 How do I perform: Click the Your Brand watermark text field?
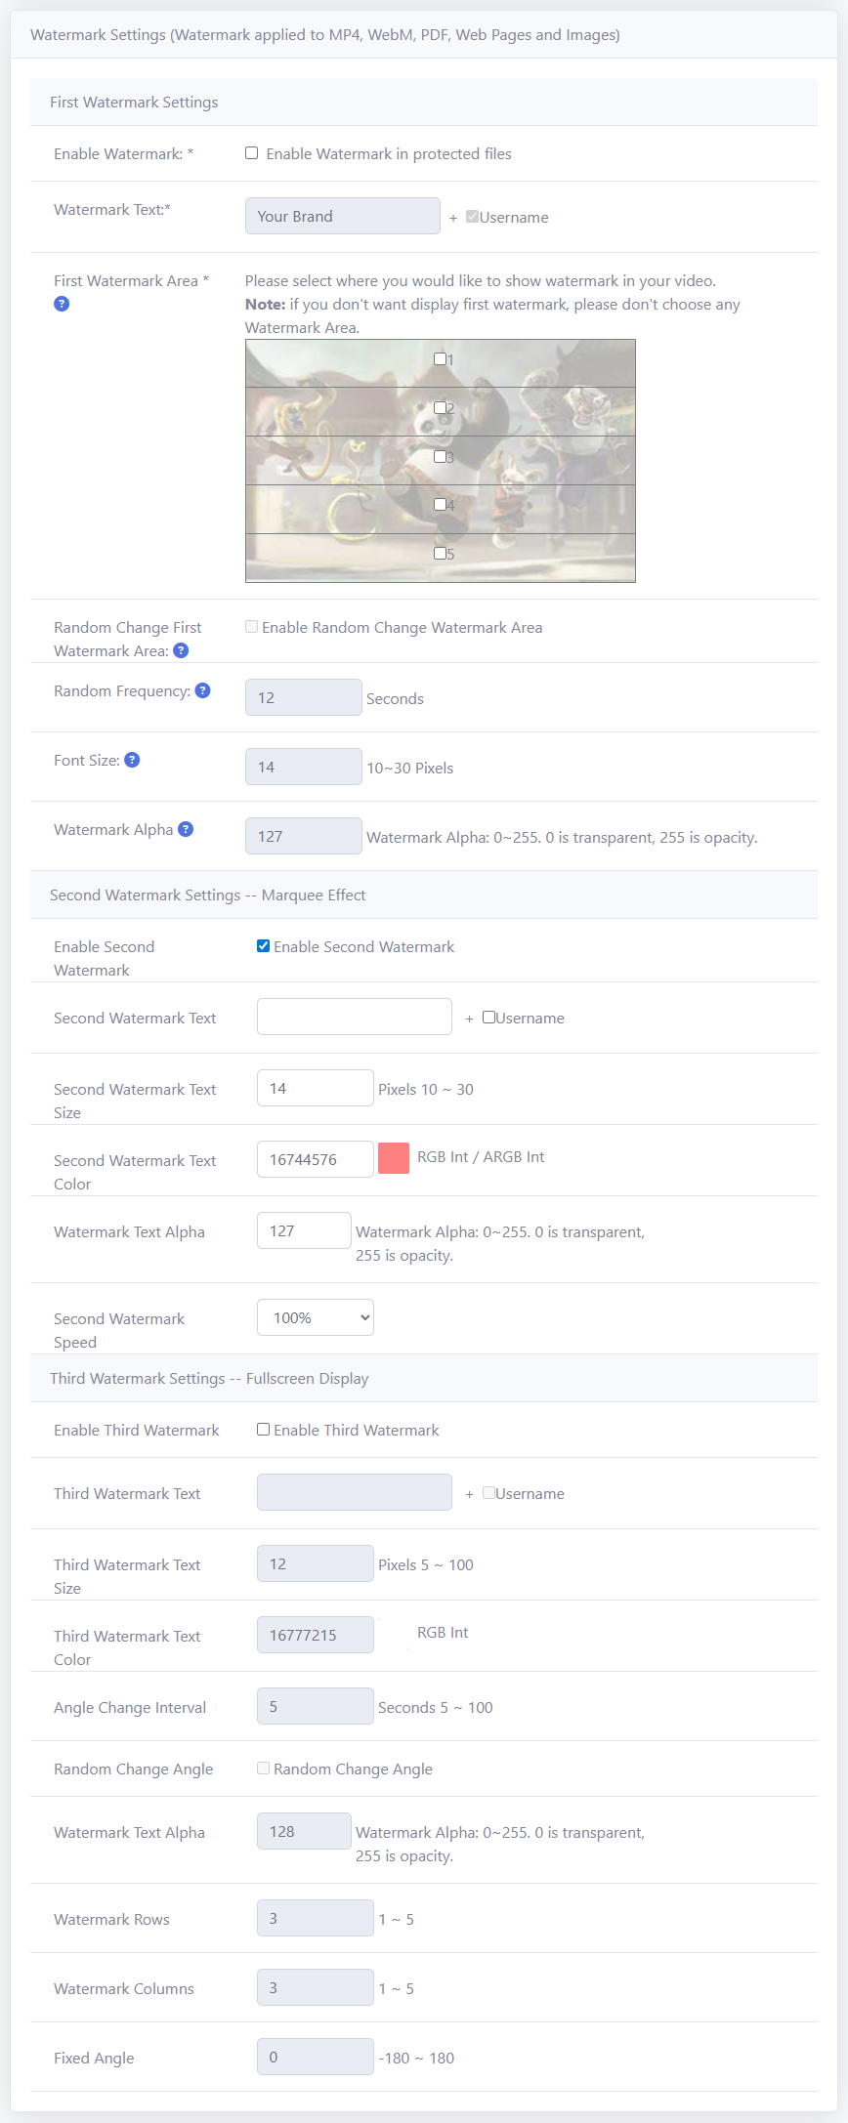pos(342,216)
